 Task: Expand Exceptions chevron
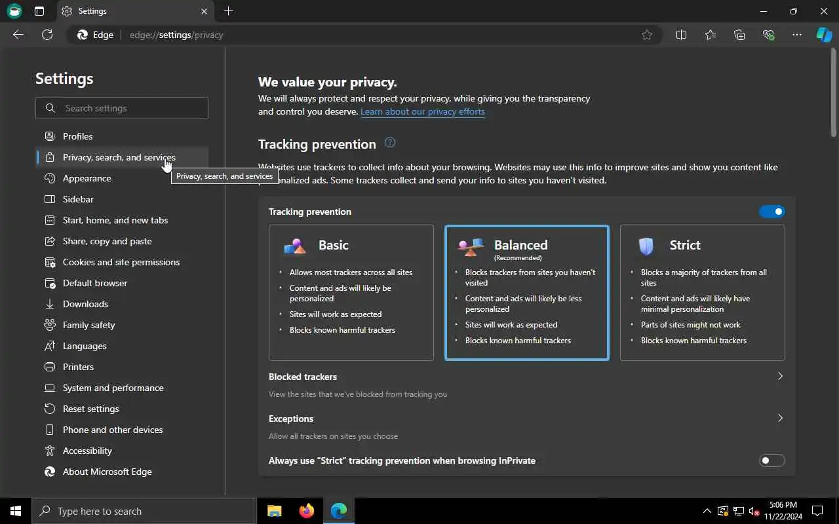point(780,418)
